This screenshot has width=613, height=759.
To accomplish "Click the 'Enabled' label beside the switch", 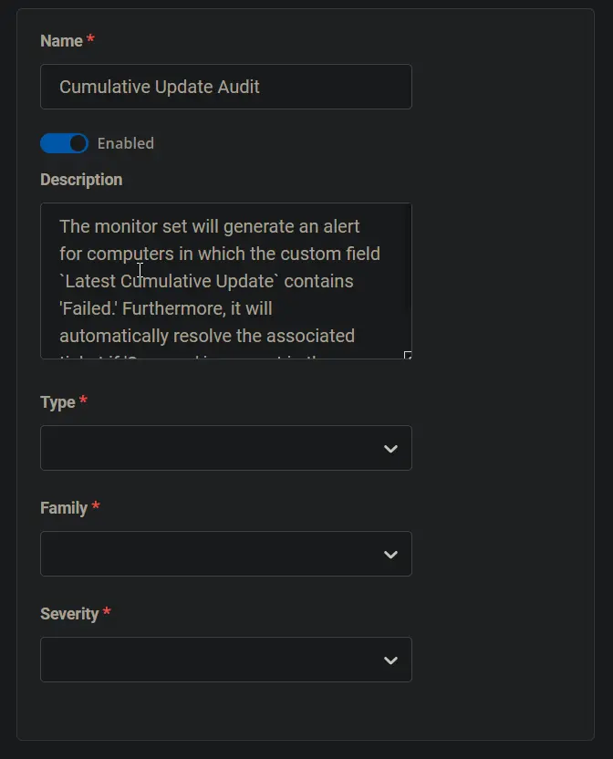I will [126, 143].
